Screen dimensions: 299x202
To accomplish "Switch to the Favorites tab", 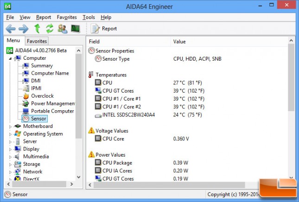I will [x=37, y=41].
